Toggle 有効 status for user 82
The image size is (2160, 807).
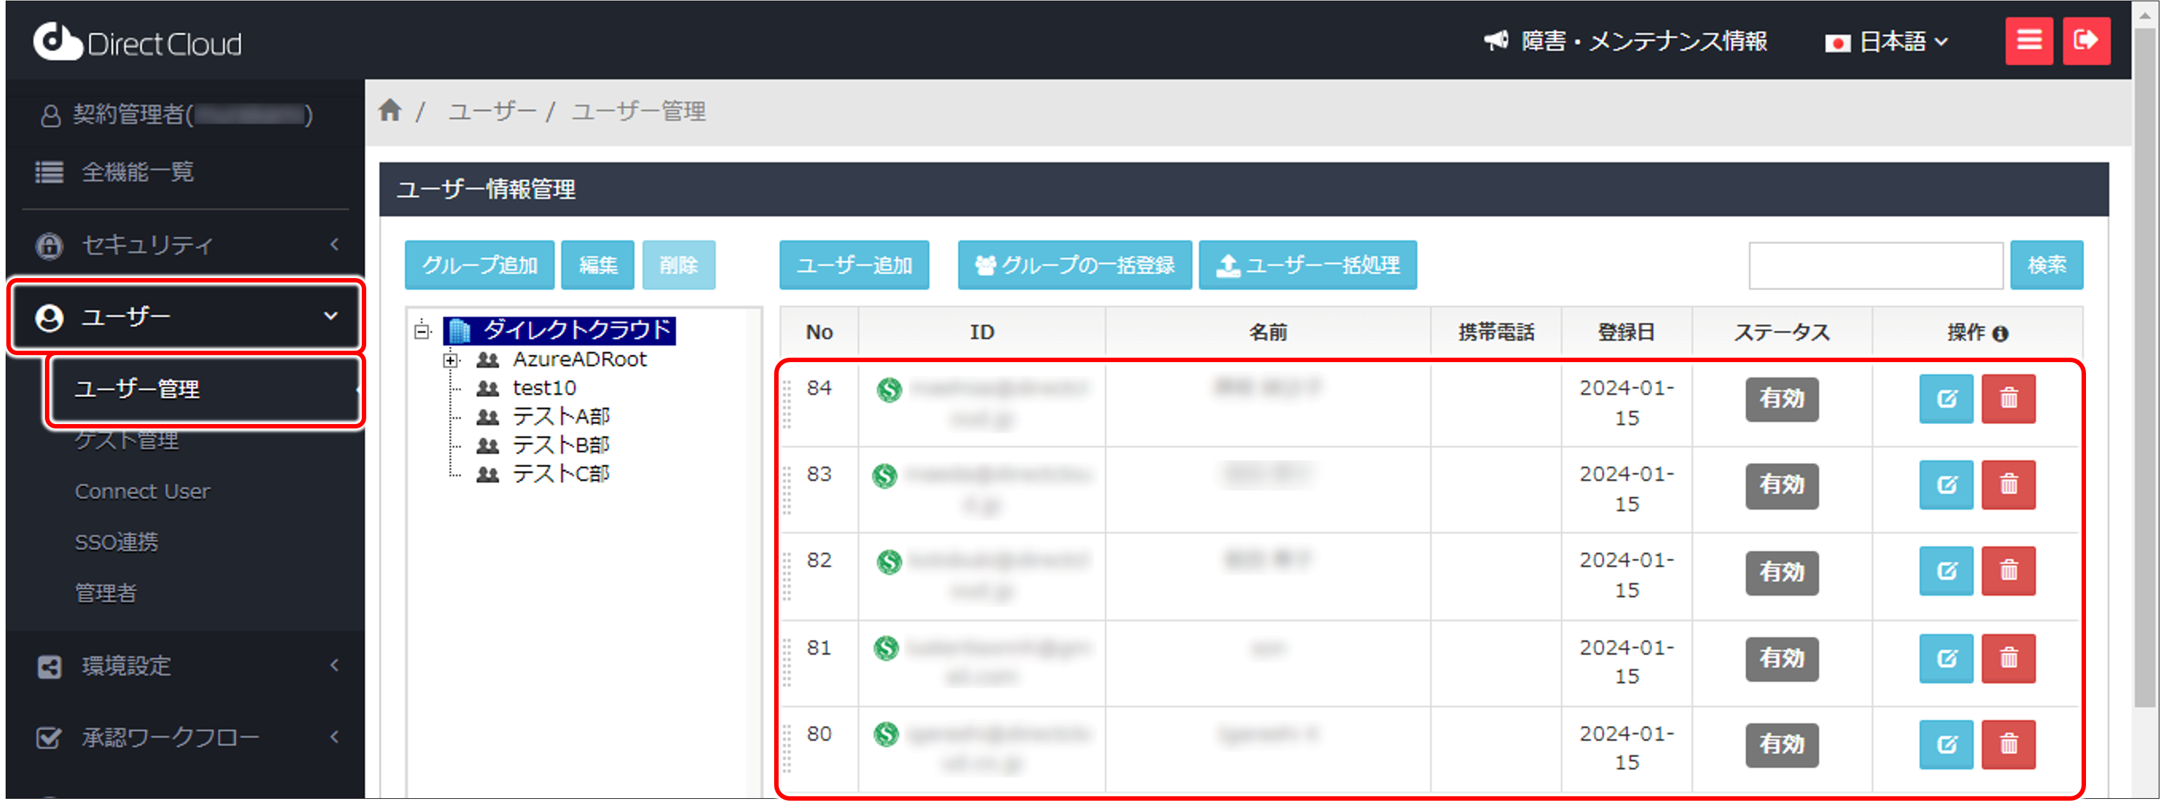point(1782,573)
